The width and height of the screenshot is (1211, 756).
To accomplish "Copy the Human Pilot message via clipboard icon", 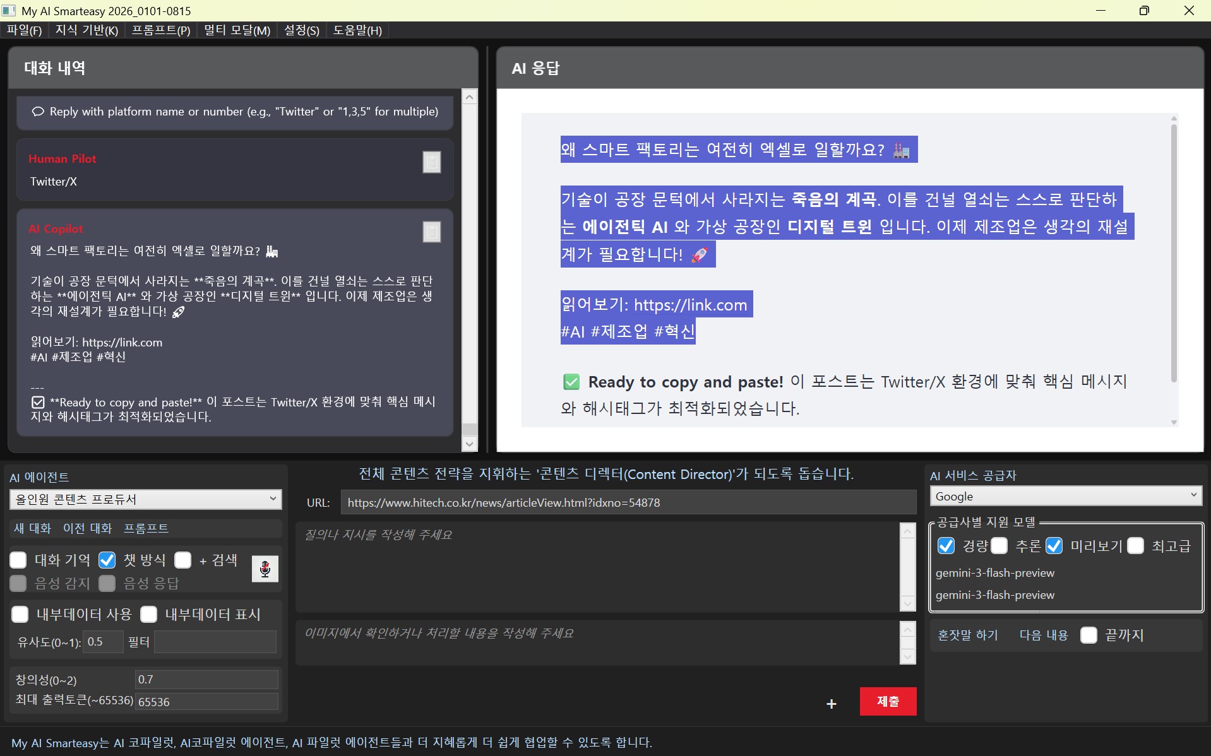I will (431, 162).
